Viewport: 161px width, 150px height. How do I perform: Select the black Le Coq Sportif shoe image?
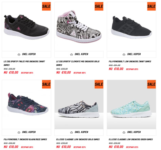tap(26, 27)
